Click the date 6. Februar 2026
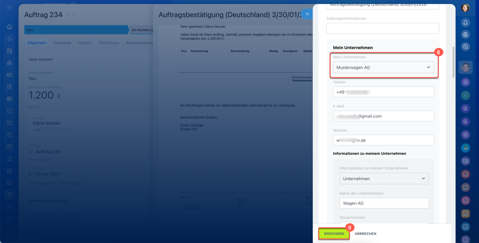The width and height of the screenshot is (479, 243). [x=44, y=174]
